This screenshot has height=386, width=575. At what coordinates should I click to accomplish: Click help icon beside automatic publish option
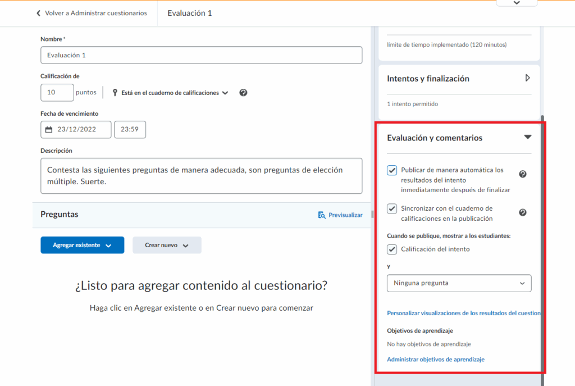point(523,174)
